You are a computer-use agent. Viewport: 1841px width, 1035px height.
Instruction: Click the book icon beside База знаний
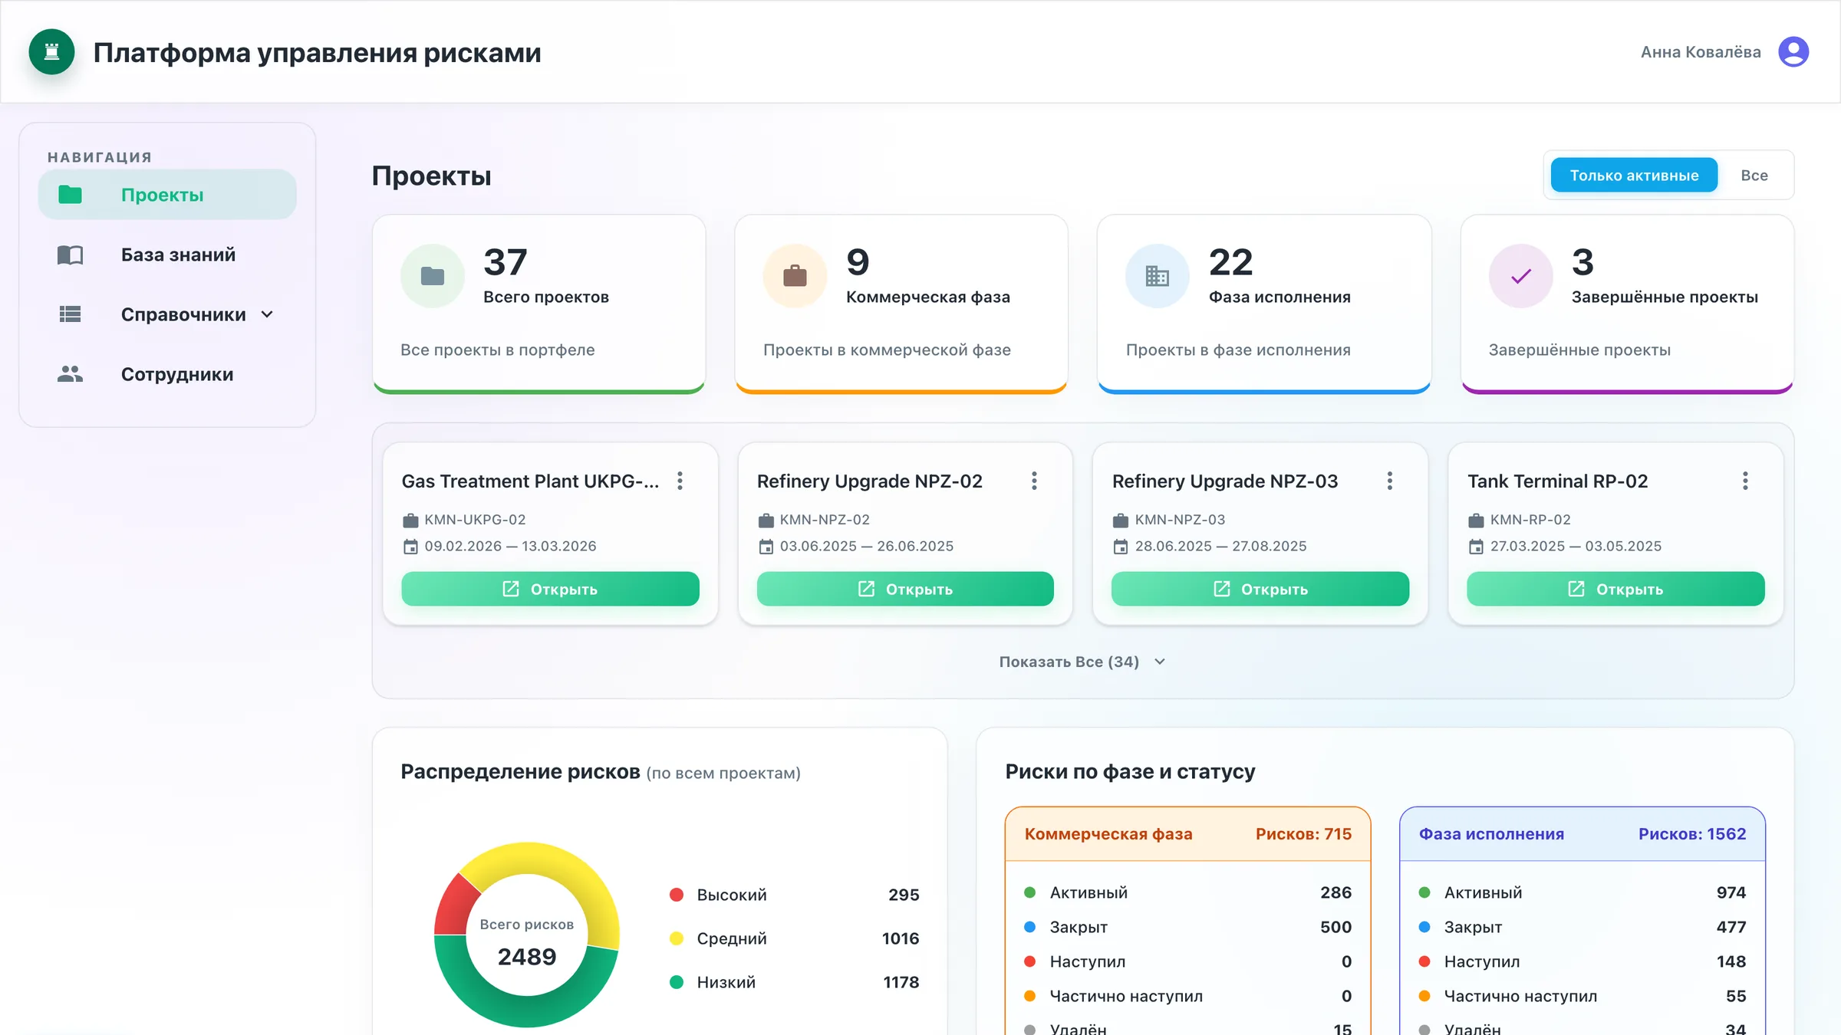[x=70, y=255]
